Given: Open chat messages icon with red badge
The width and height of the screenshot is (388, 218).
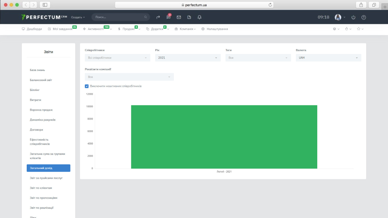Looking at the screenshot, I should [x=168, y=17].
